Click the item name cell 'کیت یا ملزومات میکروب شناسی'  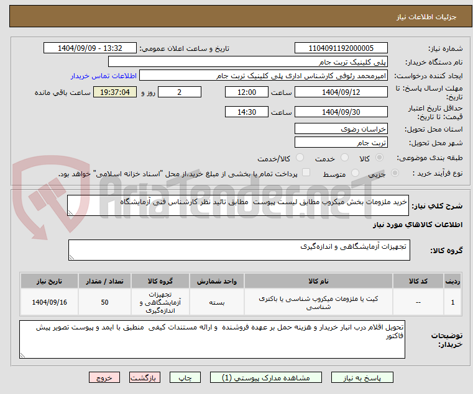tap(318, 302)
